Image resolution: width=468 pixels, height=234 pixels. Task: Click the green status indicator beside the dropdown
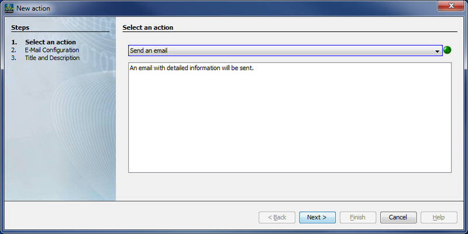point(448,50)
